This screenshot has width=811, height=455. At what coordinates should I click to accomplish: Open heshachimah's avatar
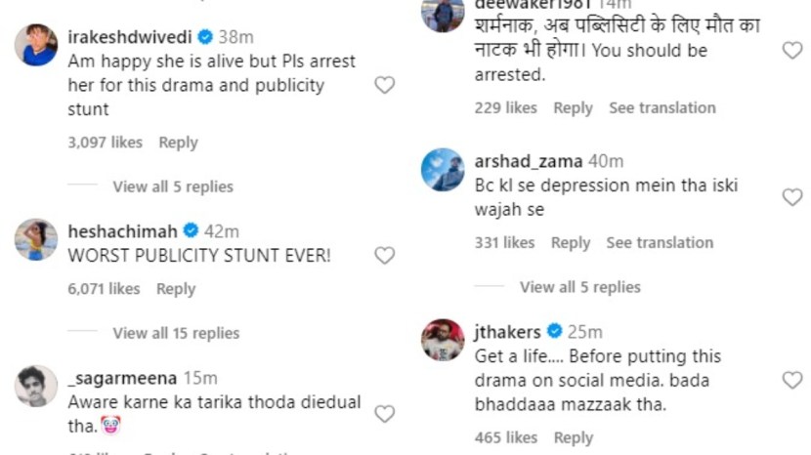(36, 239)
